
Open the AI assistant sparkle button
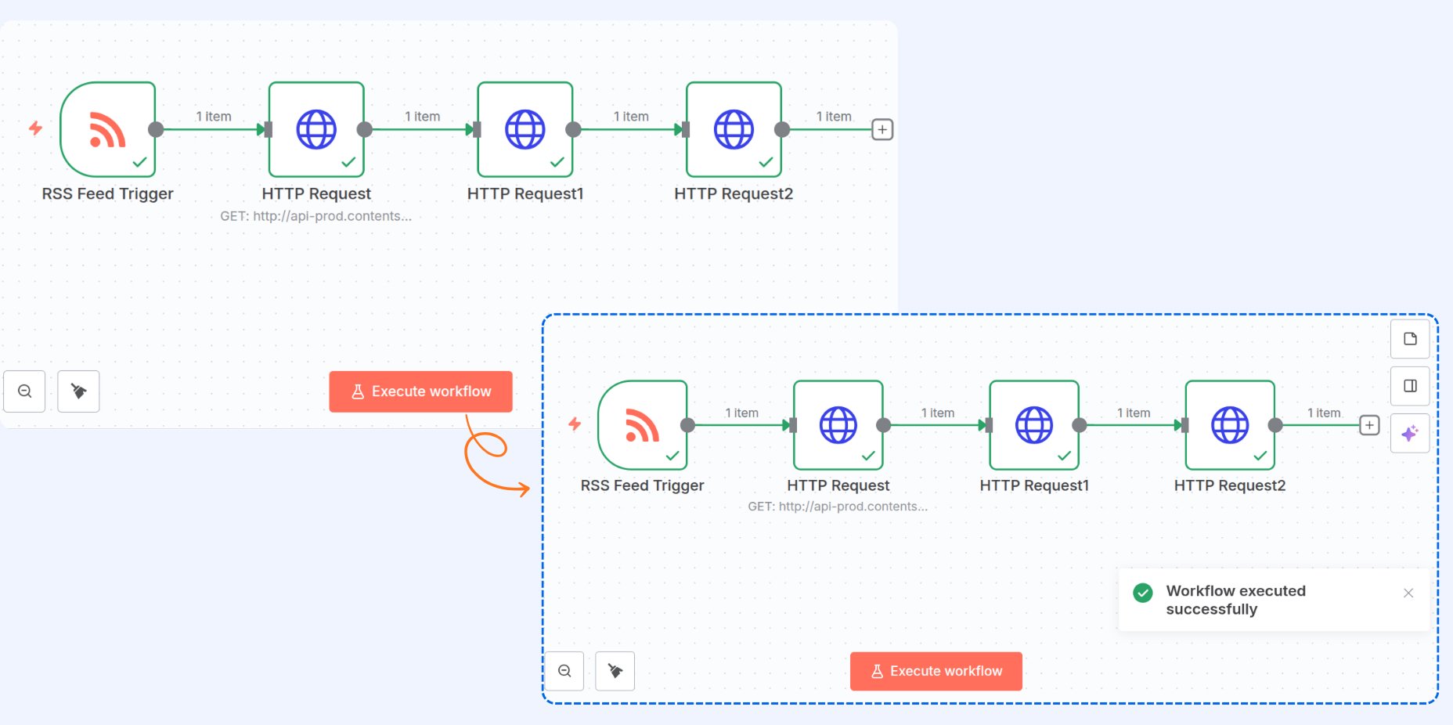(1410, 433)
